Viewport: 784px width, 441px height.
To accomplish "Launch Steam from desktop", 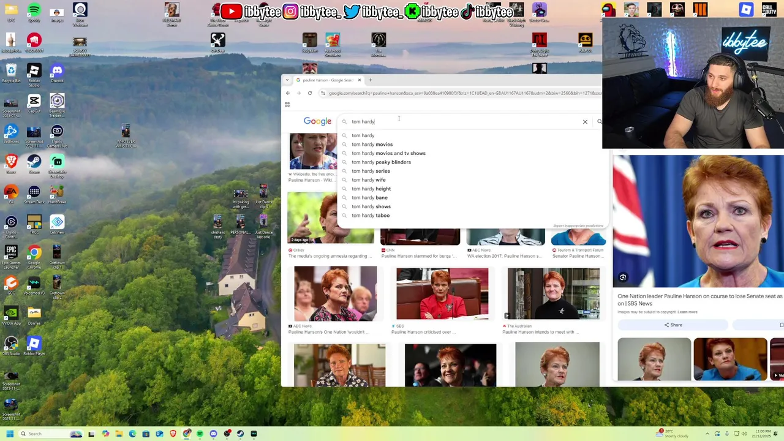I will pos(34,164).
